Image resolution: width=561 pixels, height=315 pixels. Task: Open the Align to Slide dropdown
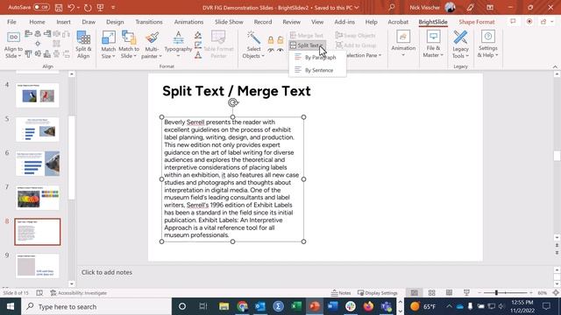13,45
